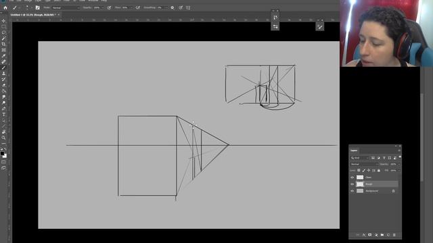Click the Opacity value field in options bar
433x243 pixels.
pyautogui.click(x=97, y=7)
